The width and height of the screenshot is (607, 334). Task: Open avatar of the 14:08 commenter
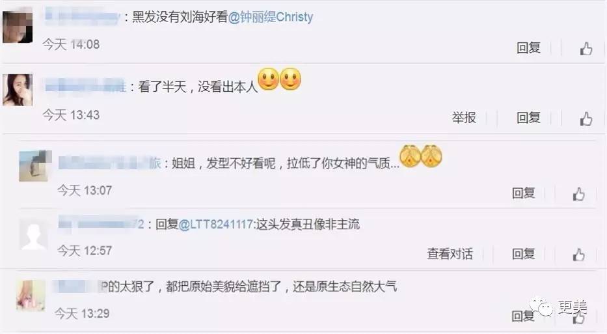(x=18, y=27)
